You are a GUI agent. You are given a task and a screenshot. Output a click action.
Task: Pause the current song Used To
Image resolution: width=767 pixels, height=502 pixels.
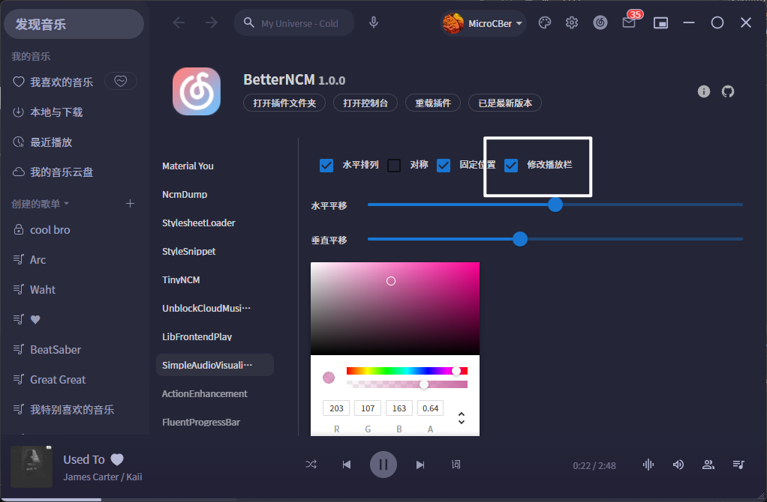383,465
